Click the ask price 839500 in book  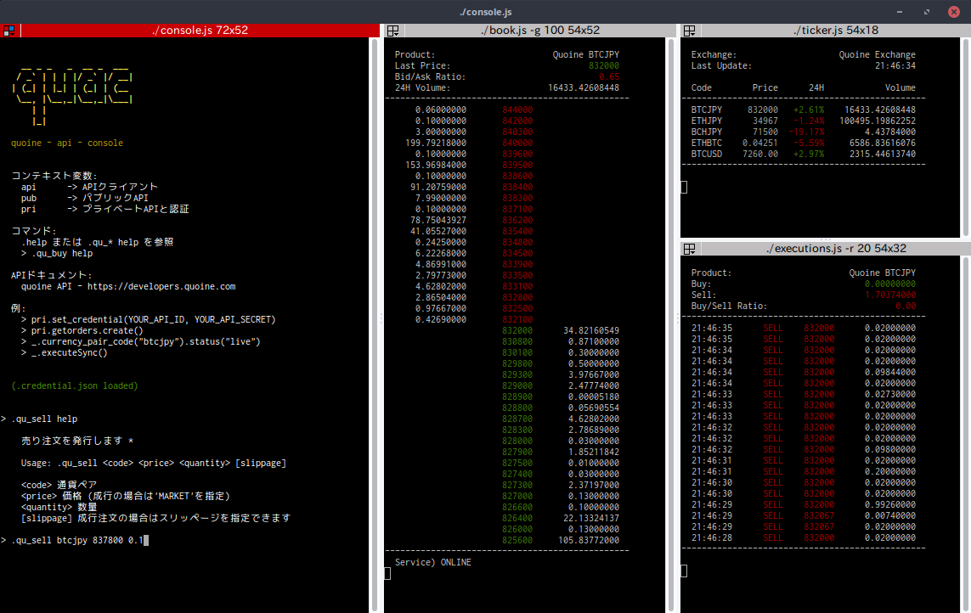pyautogui.click(x=517, y=166)
